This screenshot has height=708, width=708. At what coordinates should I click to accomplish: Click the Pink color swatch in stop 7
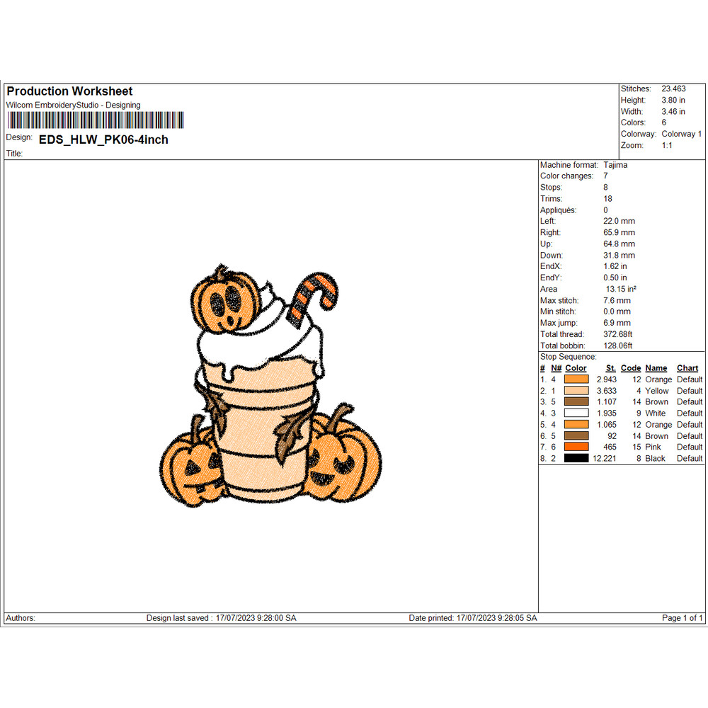click(x=576, y=447)
